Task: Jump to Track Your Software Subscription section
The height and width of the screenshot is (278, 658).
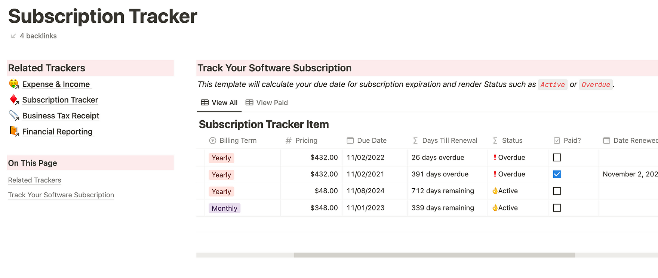Action: pyautogui.click(x=61, y=195)
